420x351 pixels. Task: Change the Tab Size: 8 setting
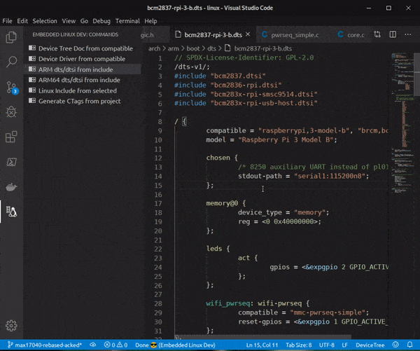(x=298, y=345)
